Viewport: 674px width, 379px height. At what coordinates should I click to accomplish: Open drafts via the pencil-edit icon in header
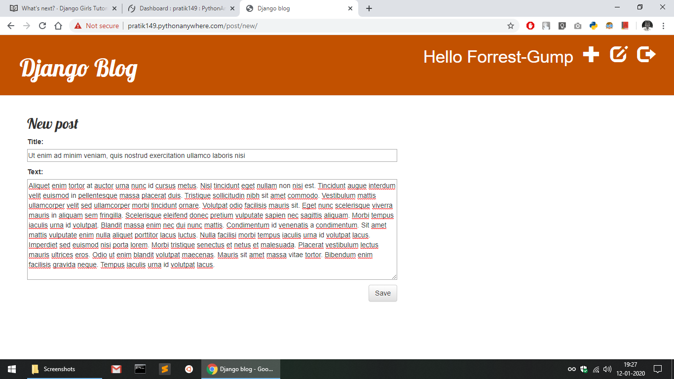pos(619,54)
